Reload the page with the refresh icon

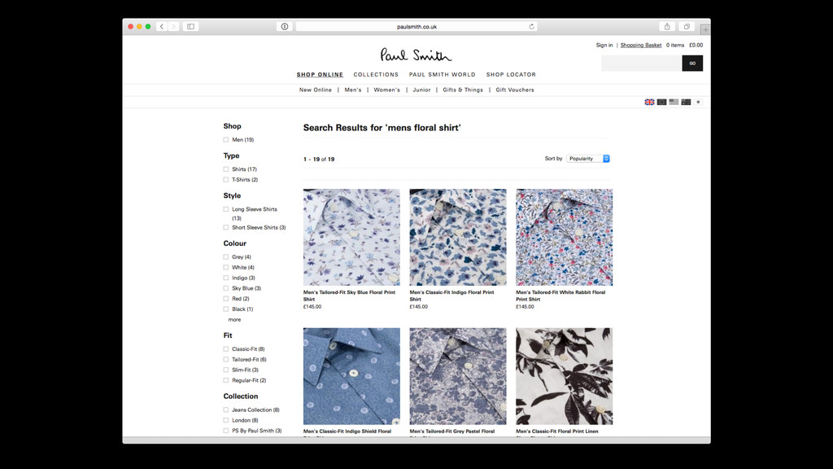531,27
